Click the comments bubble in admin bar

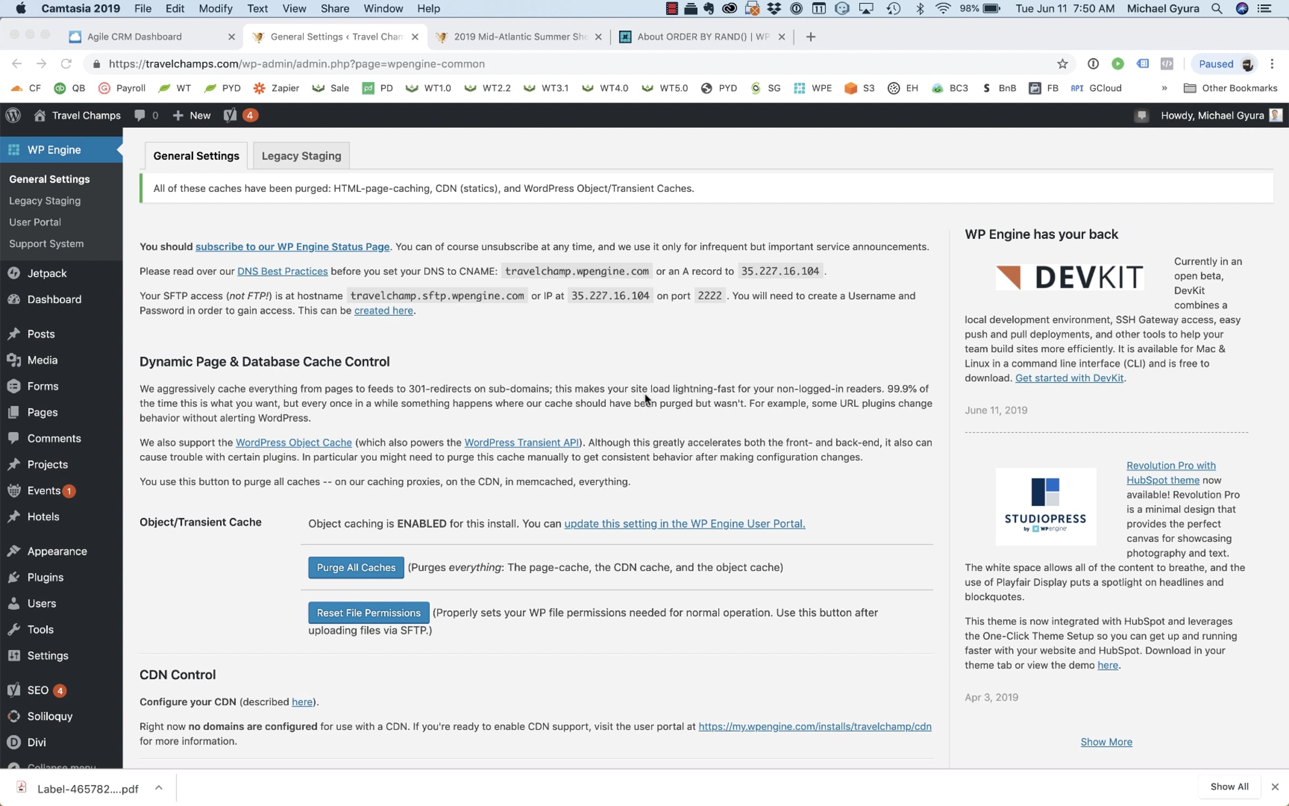(x=140, y=116)
